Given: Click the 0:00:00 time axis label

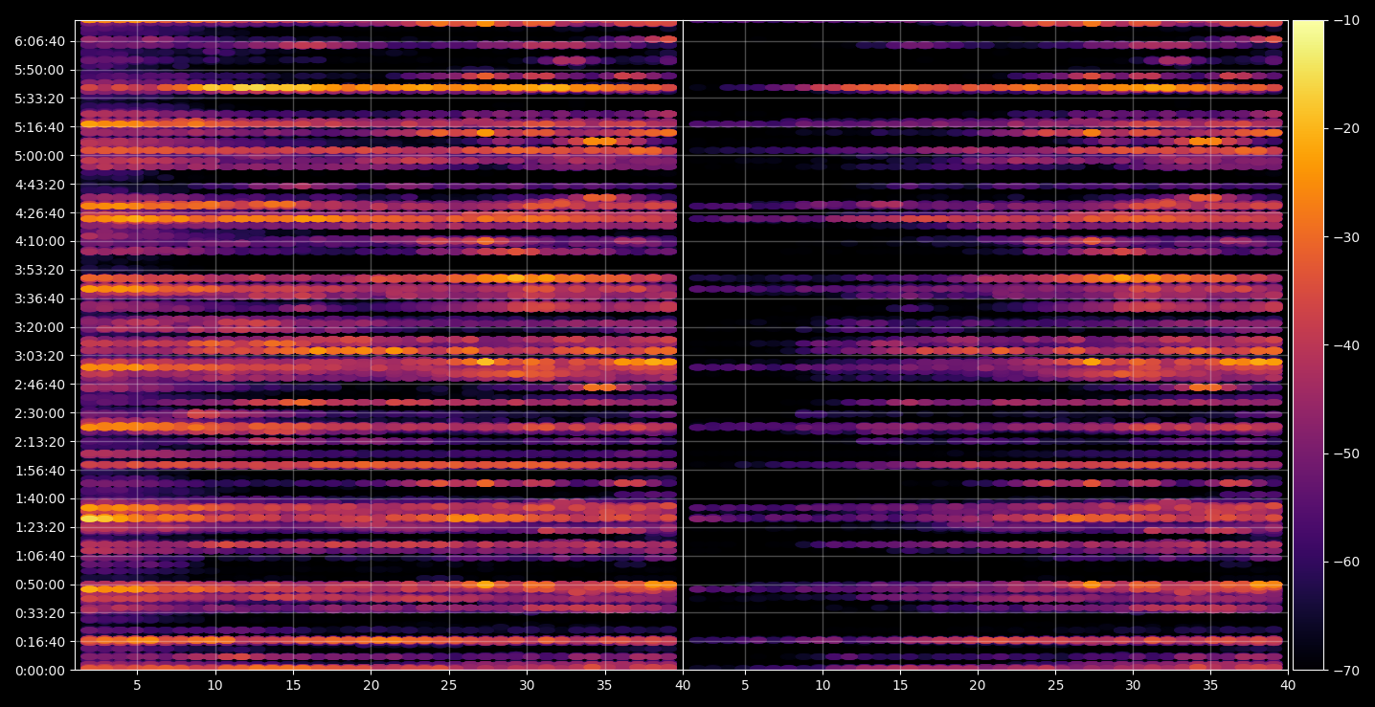Looking at the screenshot, I should point(40,671).
